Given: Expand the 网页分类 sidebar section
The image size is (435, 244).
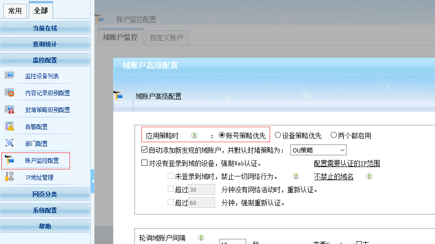Looking at the screenshot, I should coord(45,194).
